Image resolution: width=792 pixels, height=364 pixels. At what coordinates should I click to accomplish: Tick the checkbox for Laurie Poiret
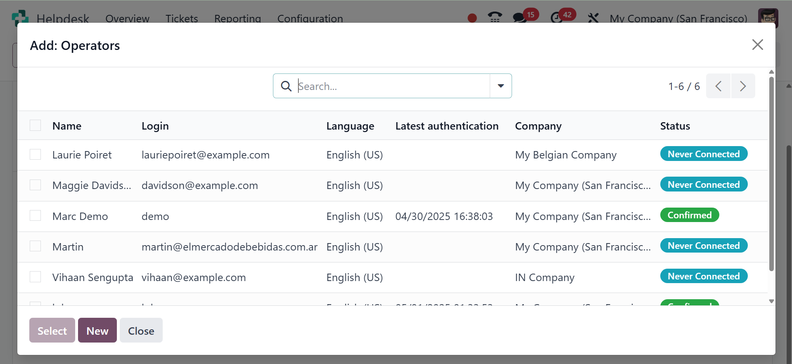point(36,155)
